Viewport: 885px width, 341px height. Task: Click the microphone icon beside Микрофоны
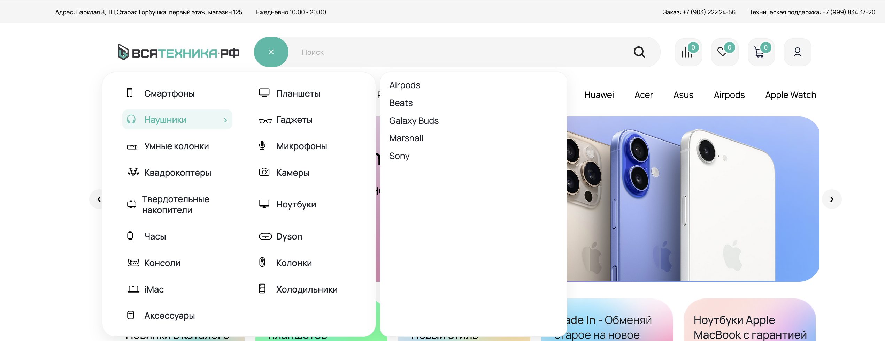pyautogui.click(x=262, y=145)
